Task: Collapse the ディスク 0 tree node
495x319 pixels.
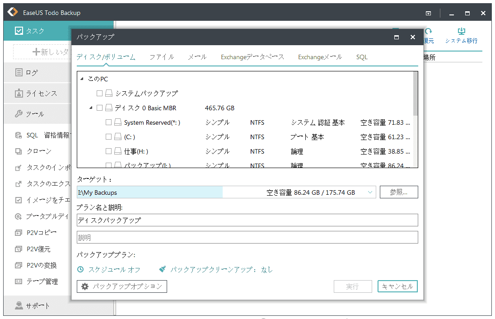Action: (91, 108)
